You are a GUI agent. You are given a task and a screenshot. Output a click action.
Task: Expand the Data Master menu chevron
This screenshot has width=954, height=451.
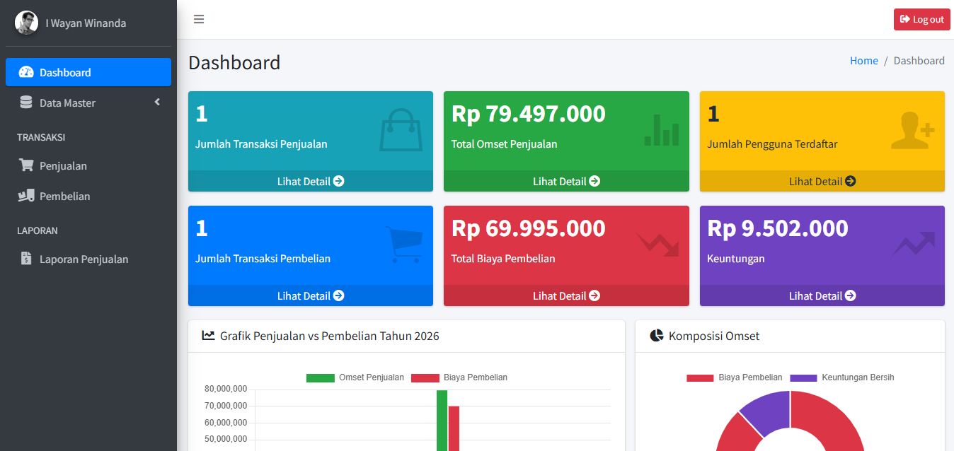click(157, 102)
